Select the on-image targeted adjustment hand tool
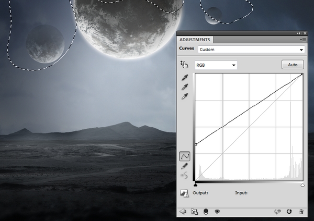314x221 pixels. pos(184,65)
